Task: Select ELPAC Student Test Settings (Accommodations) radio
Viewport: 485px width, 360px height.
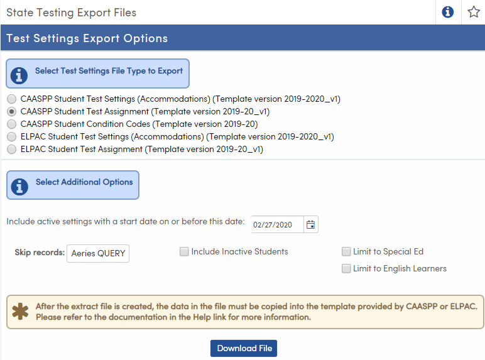Action: (12, 136)
